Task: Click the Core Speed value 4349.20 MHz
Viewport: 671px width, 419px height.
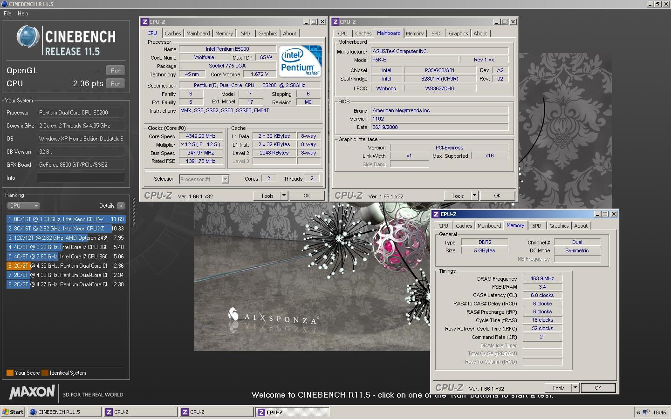Action: point(201,136)
